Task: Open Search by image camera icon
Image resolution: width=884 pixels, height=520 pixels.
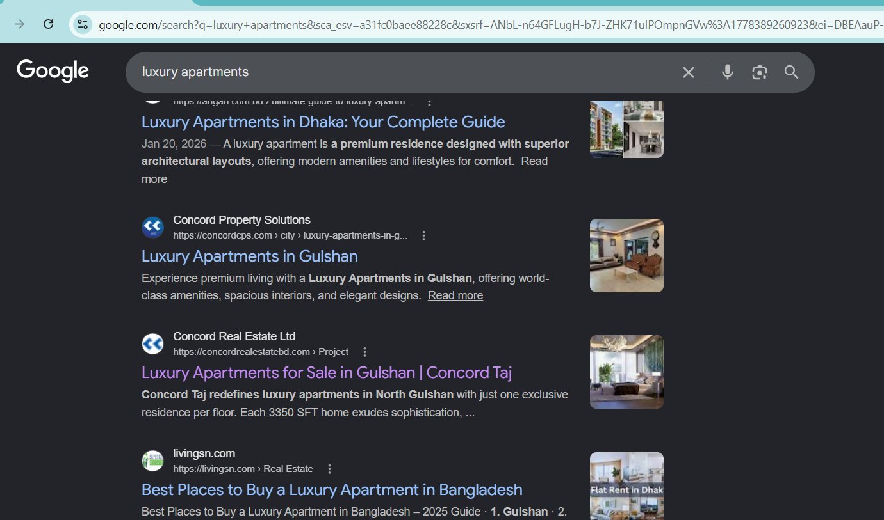Action: pyautogui.click(x=760, y=72)
